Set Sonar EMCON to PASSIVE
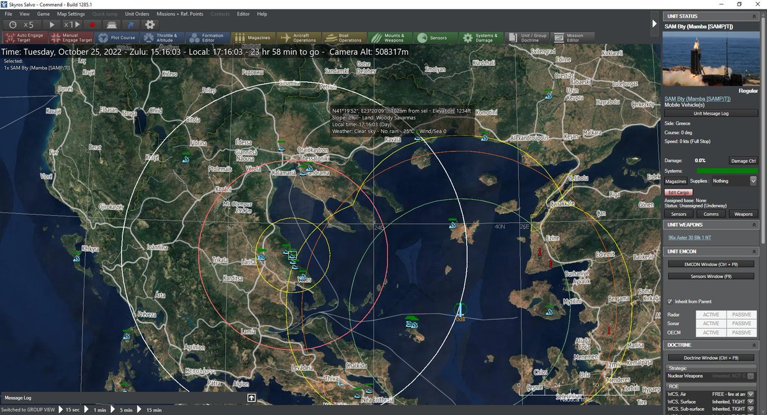This screenshot has height=415, width=767. click(741, 324)
